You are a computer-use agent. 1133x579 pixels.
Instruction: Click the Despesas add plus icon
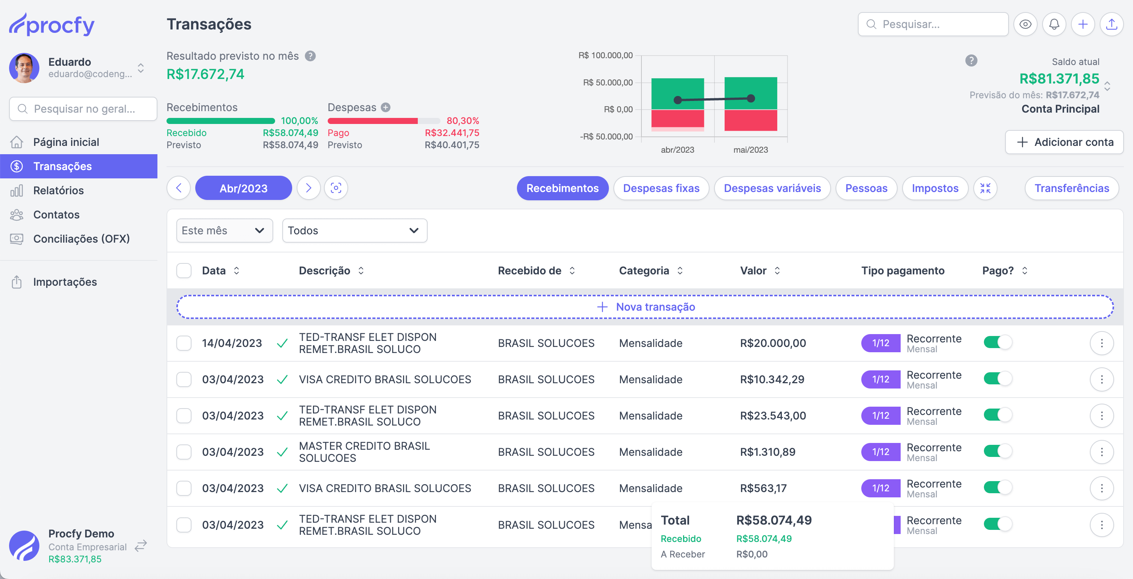tap(386, 107)
